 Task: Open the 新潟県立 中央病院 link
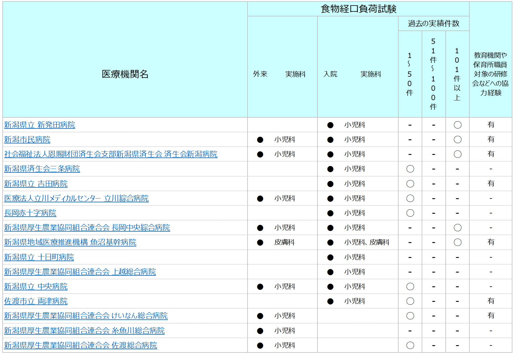(x=36, y=287)
